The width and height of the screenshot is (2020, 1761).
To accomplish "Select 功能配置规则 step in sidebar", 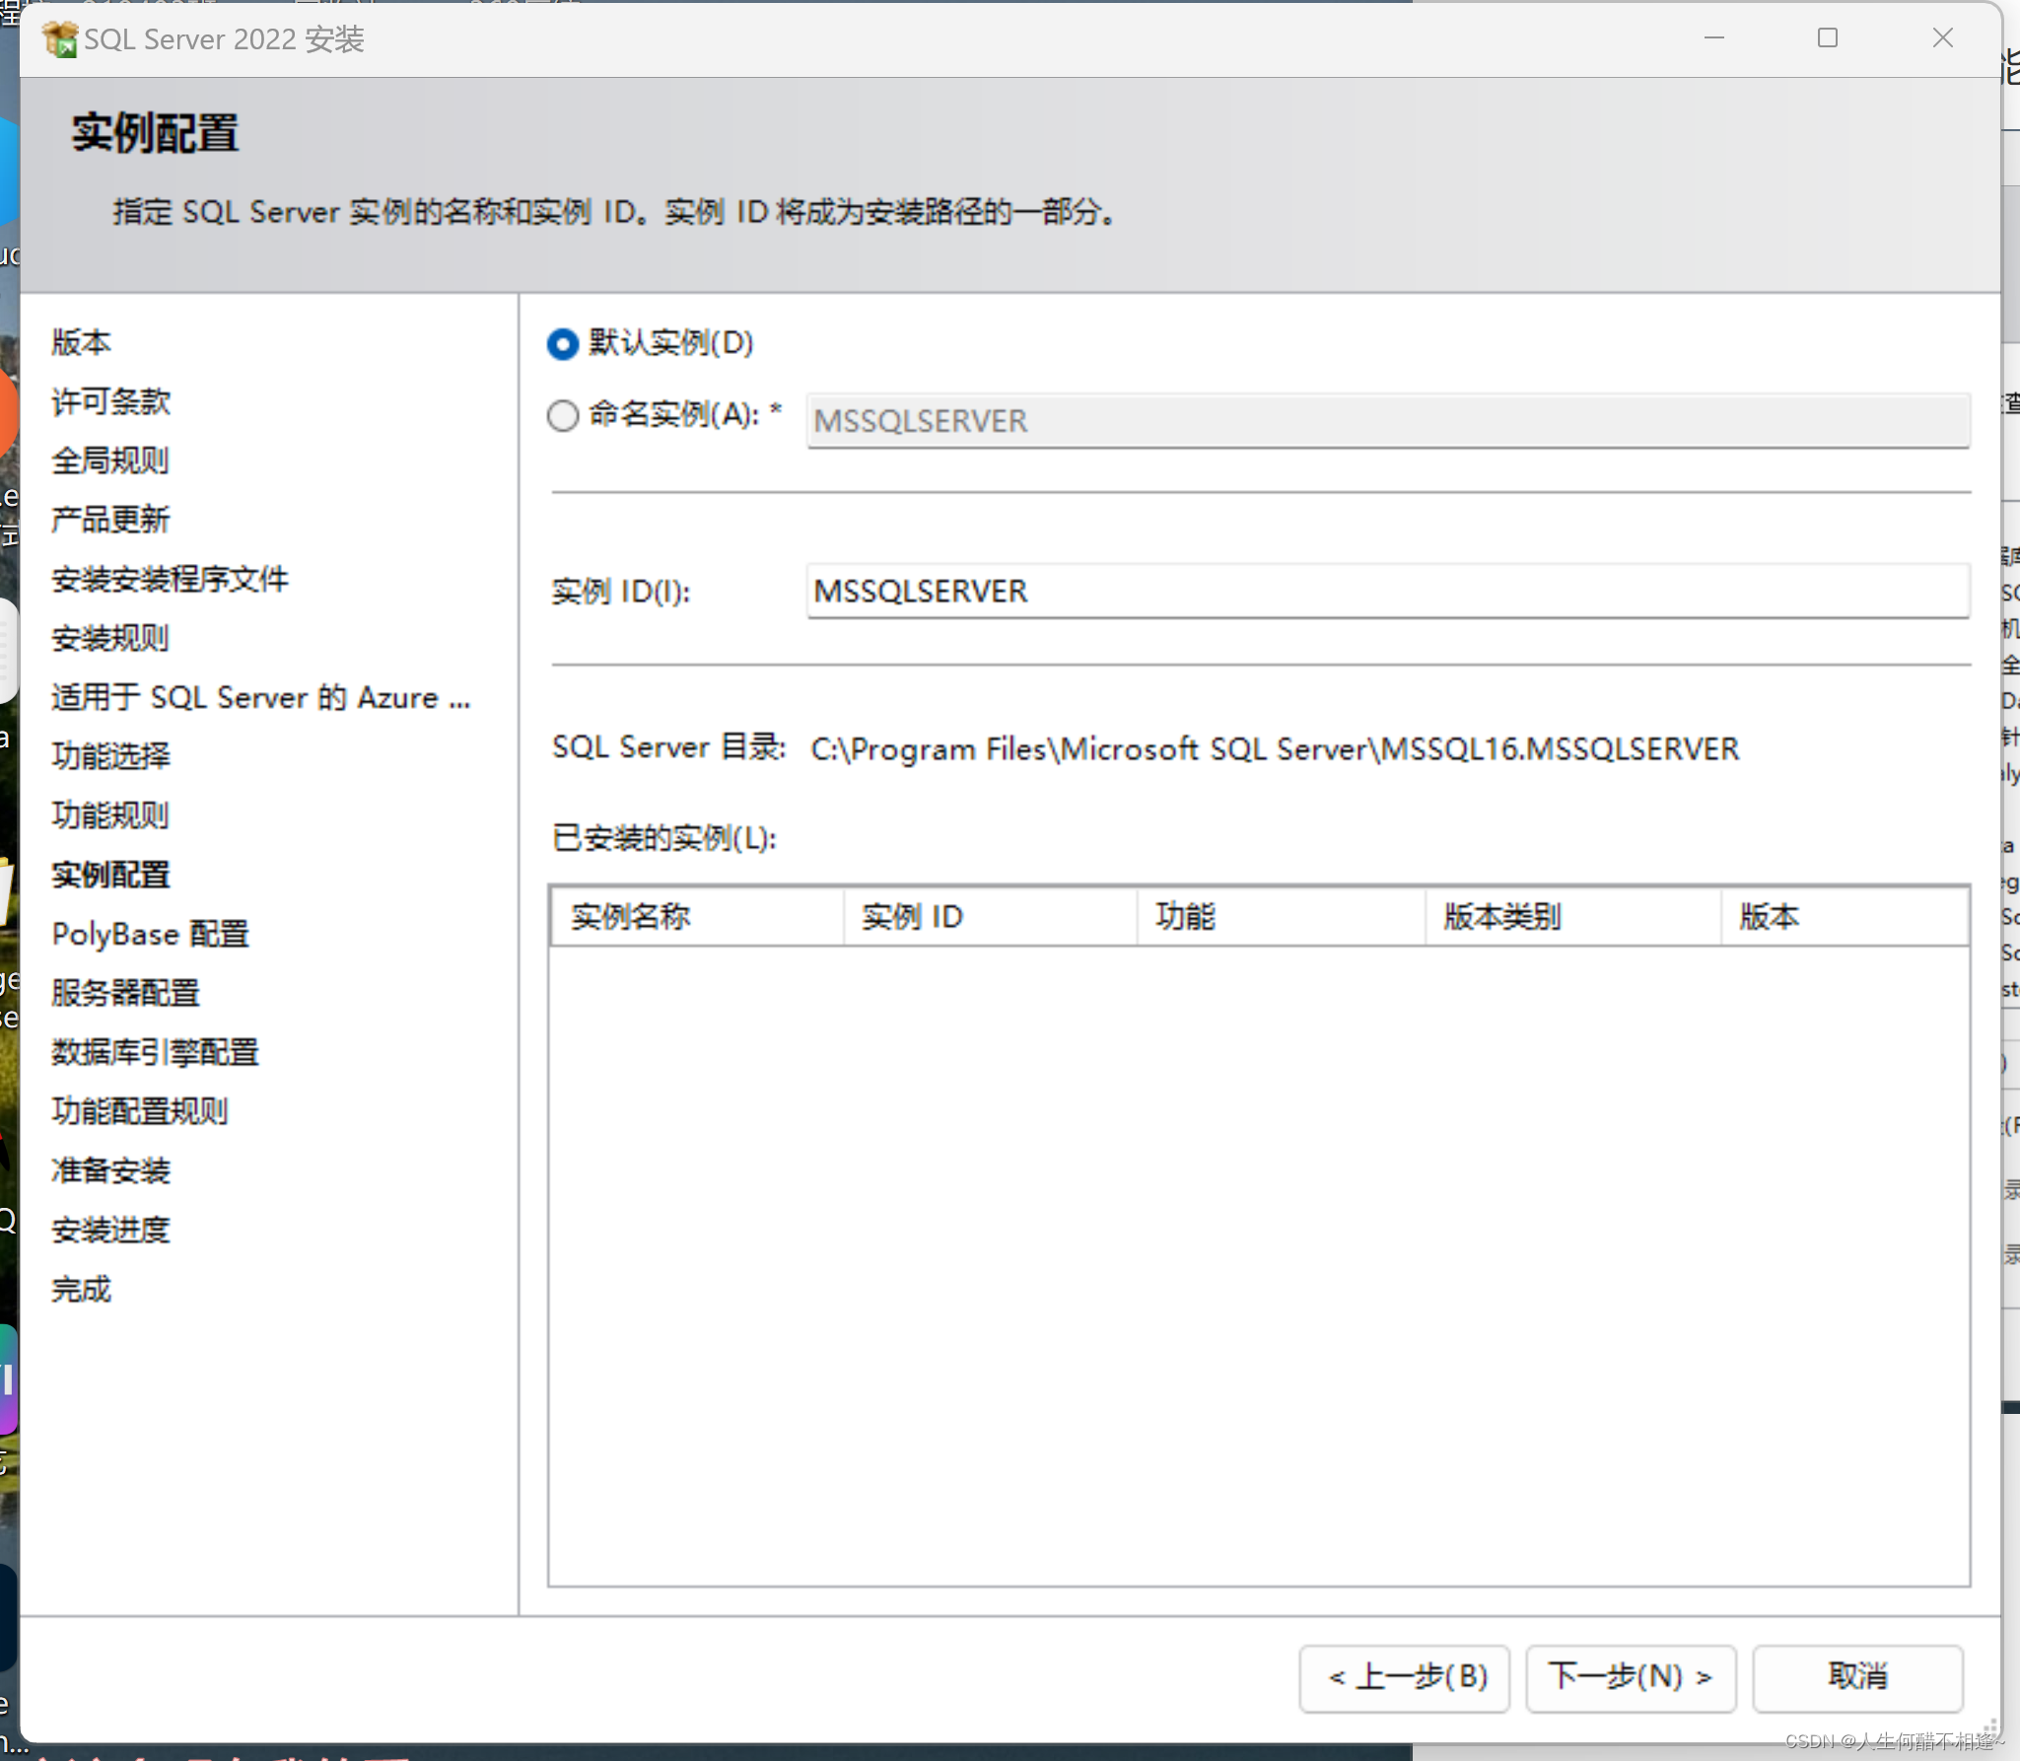I will [140, 1111].
